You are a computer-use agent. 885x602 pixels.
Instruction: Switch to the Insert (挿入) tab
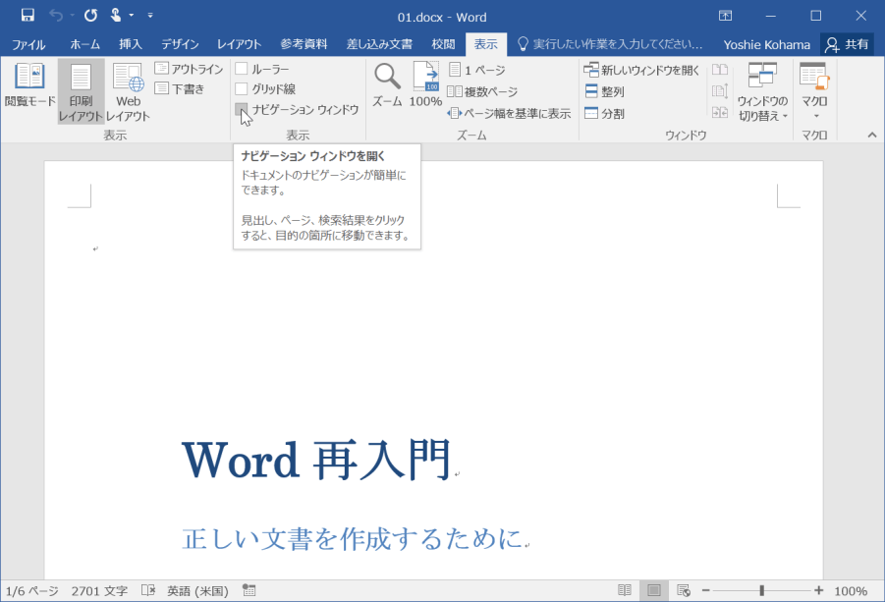pos(131,44)
